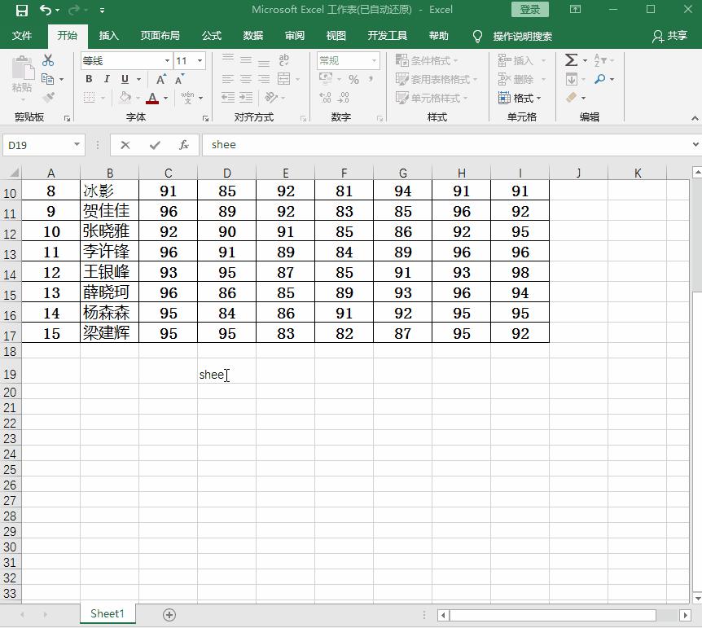Click the 登录 sign-in button
The image size is (702, 628).
(529, 10)
